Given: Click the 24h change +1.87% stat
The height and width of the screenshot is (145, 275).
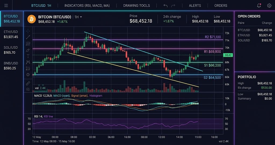Looking at the screenshot, I should point(172,19).
